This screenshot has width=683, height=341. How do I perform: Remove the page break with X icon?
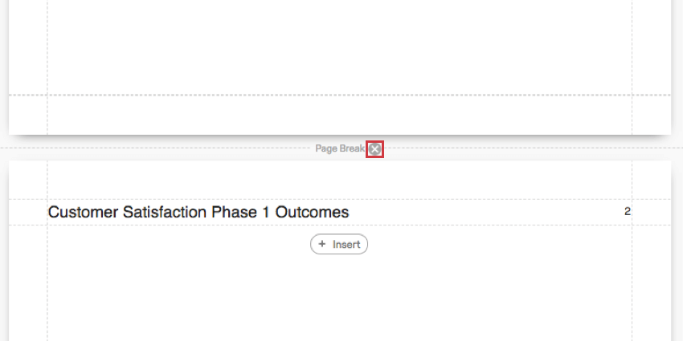point(374,149)
